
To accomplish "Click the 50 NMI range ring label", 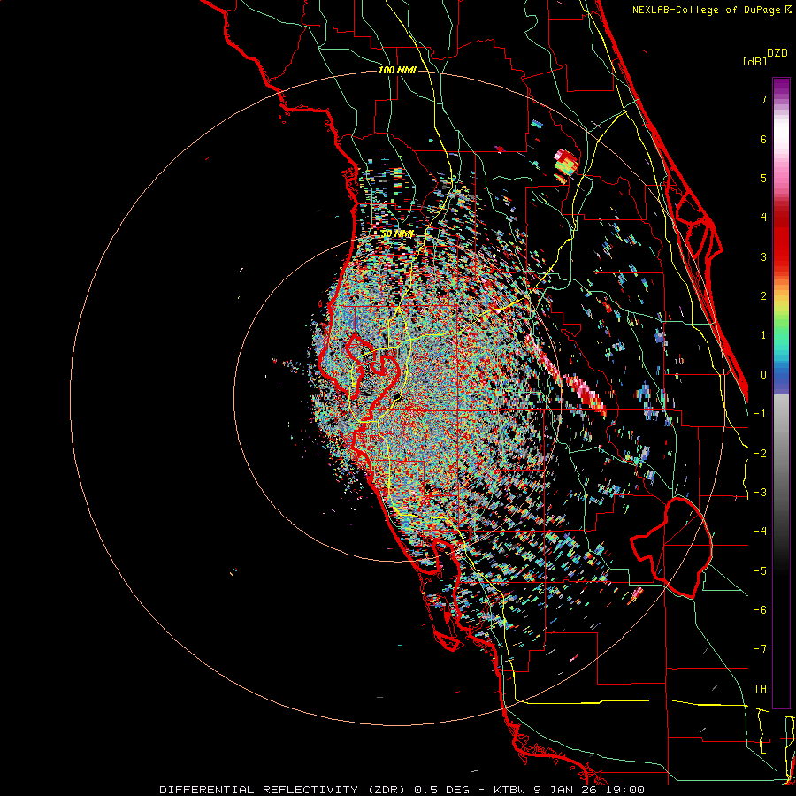I will [x=397, y=233].
